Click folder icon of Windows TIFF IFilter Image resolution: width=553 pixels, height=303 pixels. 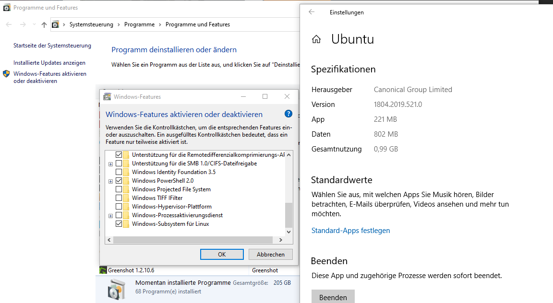[126, 198]
